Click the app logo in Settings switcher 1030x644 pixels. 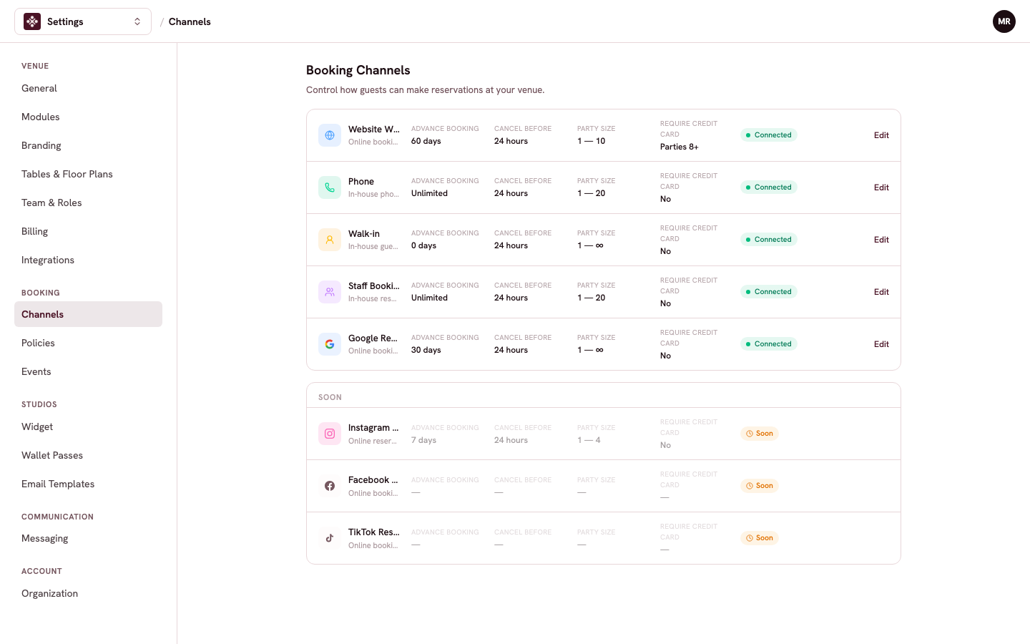point(32,21)
